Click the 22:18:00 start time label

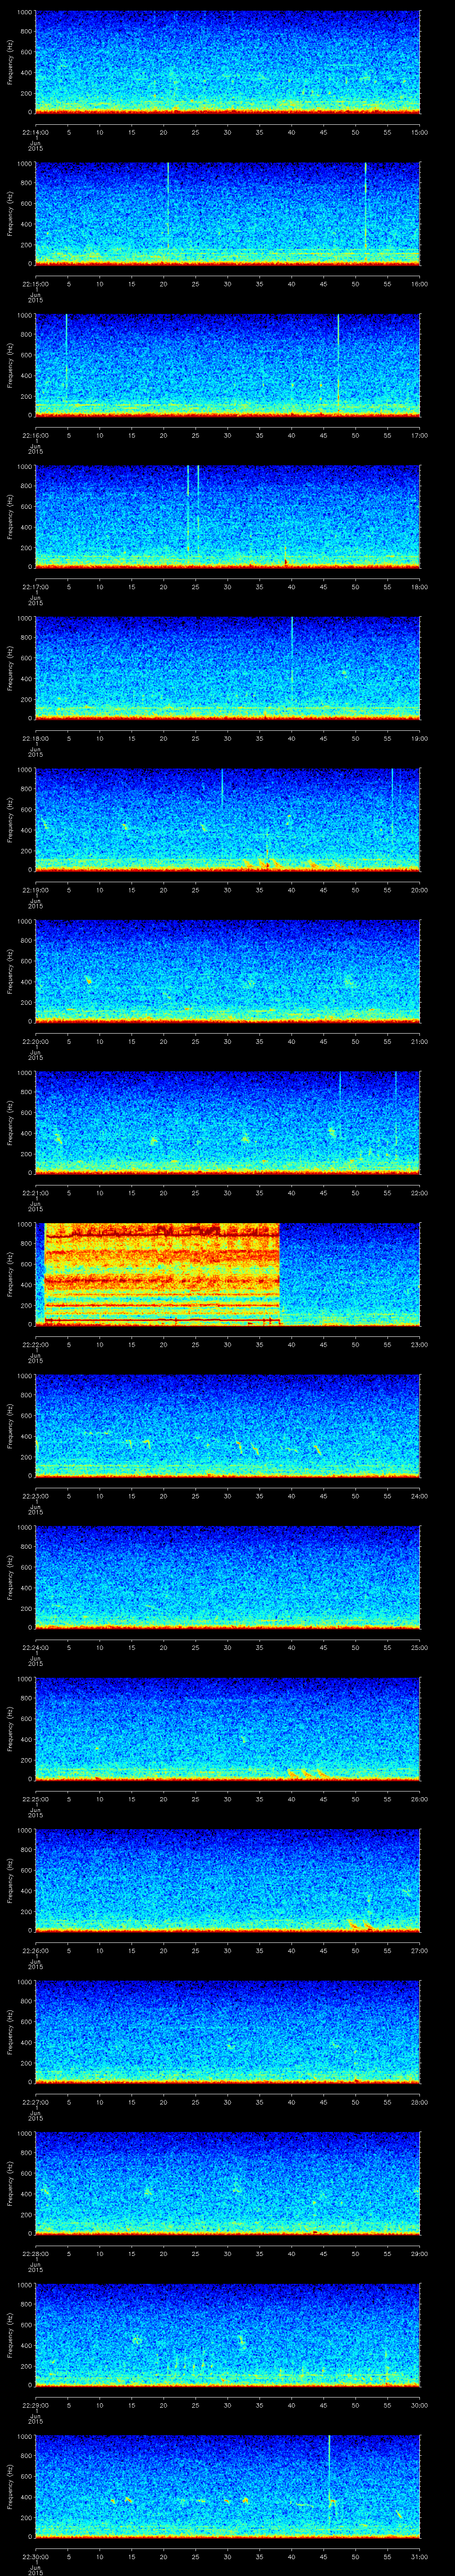(35, 738)
